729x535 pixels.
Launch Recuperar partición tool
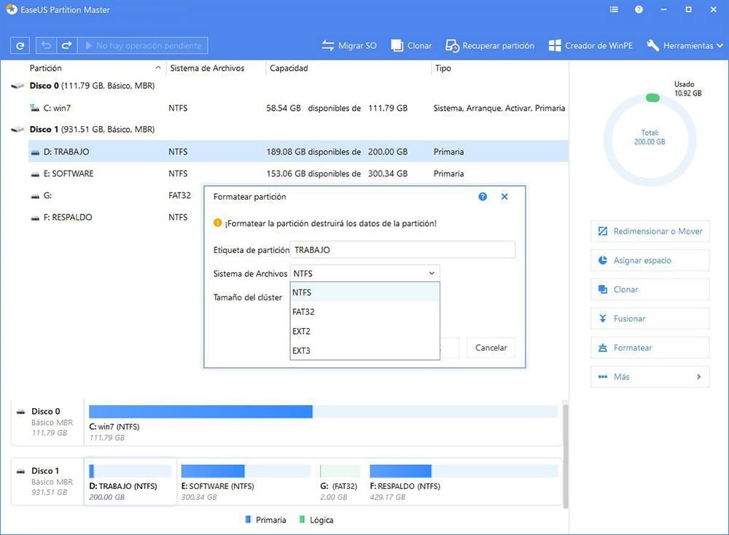[490, 45]
